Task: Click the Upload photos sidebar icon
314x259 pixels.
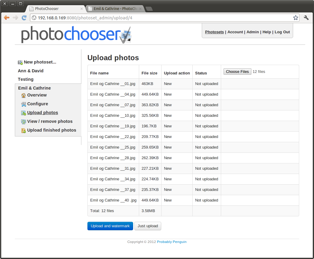Action: pyautogui.click(x=24, y=113)
